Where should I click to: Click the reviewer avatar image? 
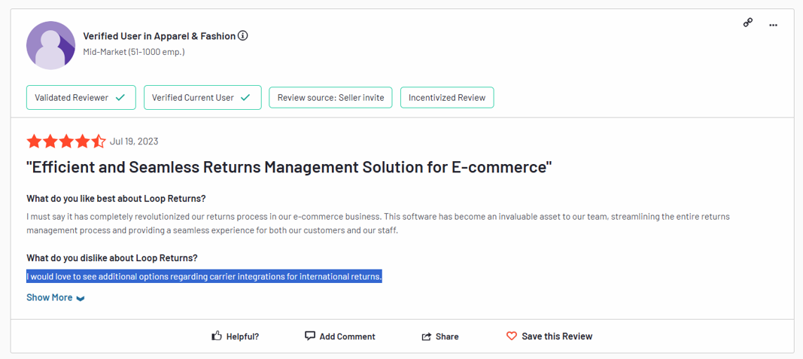click(50, 45)
